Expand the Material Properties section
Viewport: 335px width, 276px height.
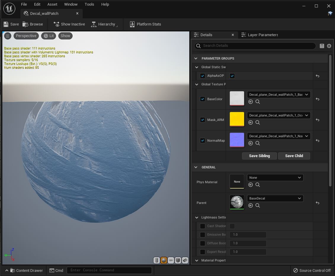[x=196, y=260]
